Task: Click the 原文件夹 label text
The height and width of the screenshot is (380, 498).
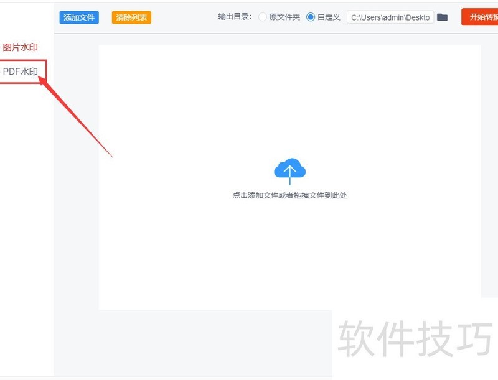Action: pyautogui.click(x=284, y=17)
